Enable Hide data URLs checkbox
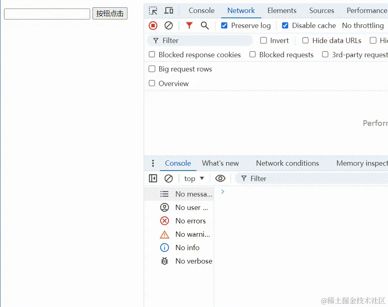Viewport: 388px width, 307px height. pyautogui.click(x=306, y=40)
